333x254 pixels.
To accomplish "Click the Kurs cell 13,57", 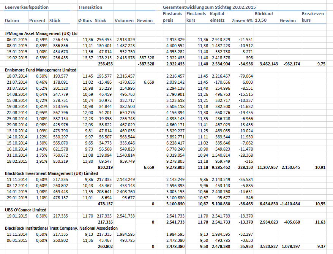I will point(88,58).
